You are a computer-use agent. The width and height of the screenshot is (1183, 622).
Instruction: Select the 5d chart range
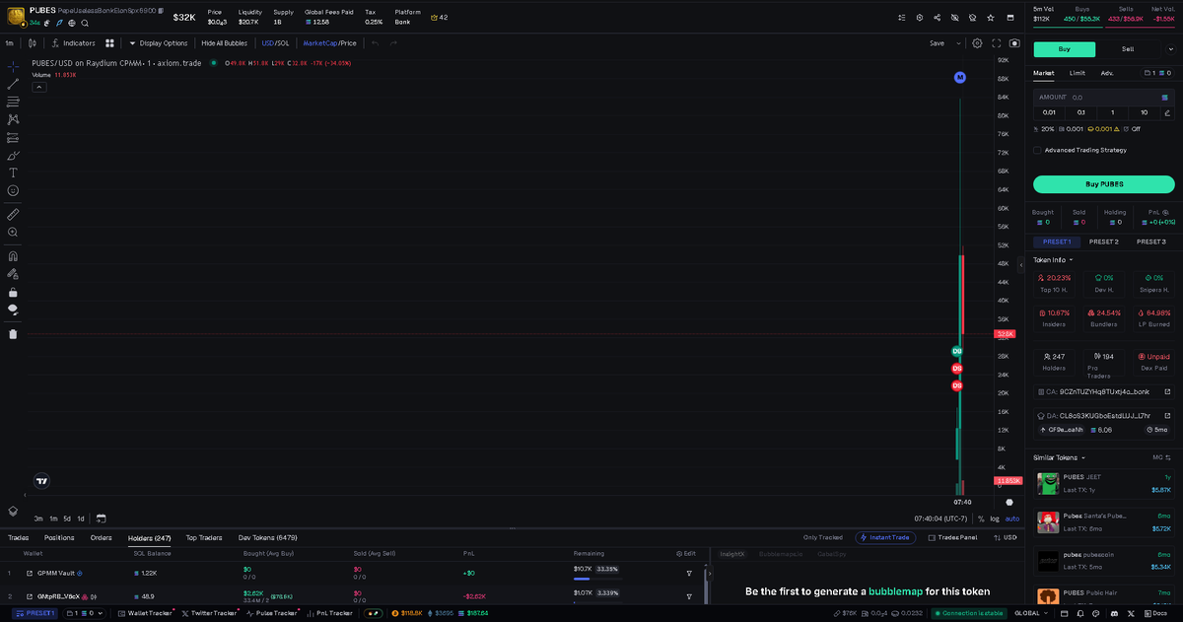[67, 518]
